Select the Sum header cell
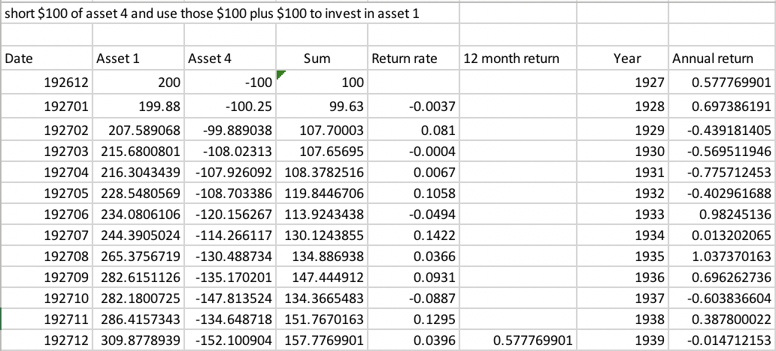This screenshot has height=351, width=776. [x=322, y=58]
